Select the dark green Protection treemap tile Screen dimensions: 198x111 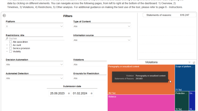pos(182,101)
